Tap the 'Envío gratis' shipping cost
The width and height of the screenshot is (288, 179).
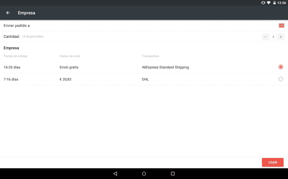(69, 67)
